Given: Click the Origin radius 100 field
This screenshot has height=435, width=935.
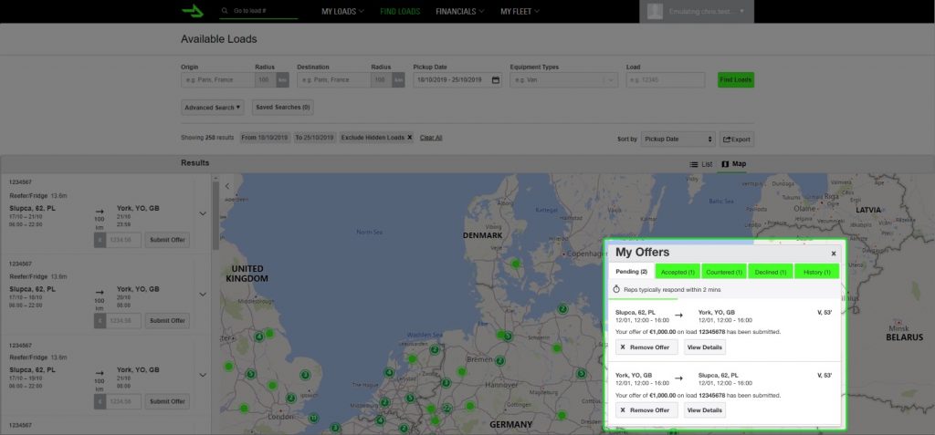Looking at the screenshot, I should point(266,80).
